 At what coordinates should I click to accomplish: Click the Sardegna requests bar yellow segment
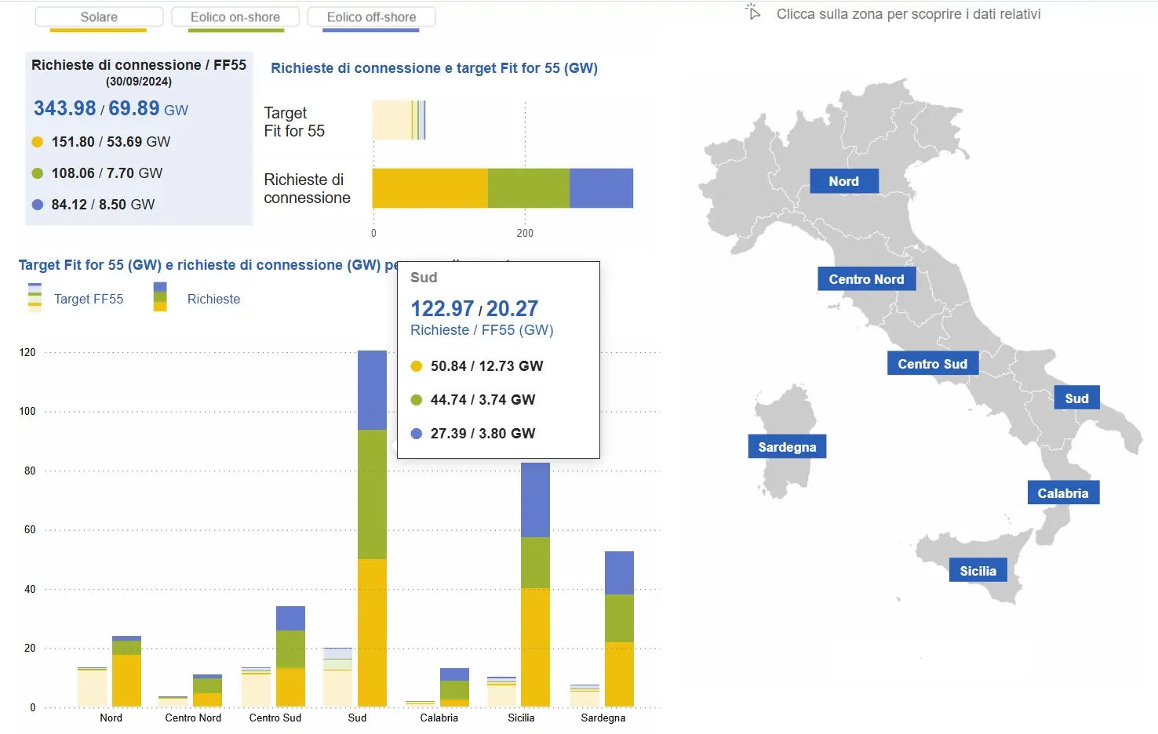[619, 674]
